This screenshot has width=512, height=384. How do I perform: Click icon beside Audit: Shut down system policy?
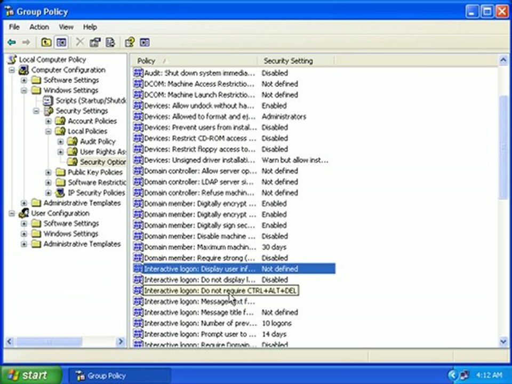pyautogui.click(x=139, y=73)
